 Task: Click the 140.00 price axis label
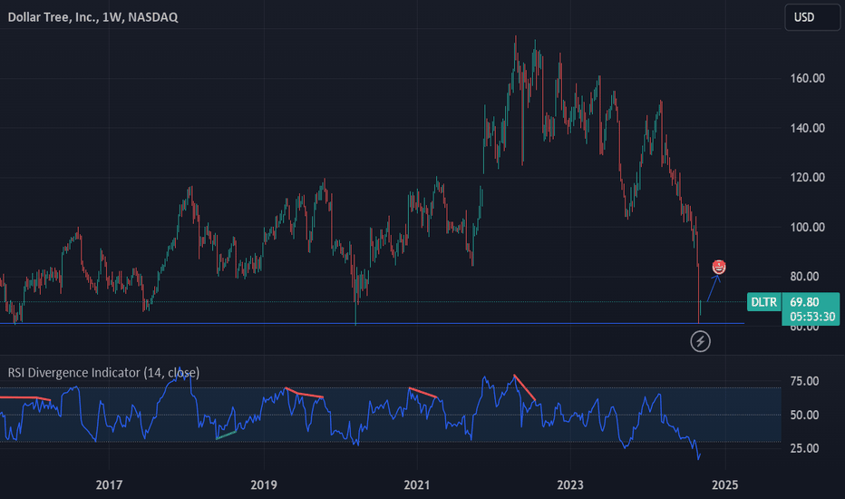click(807, 129)
